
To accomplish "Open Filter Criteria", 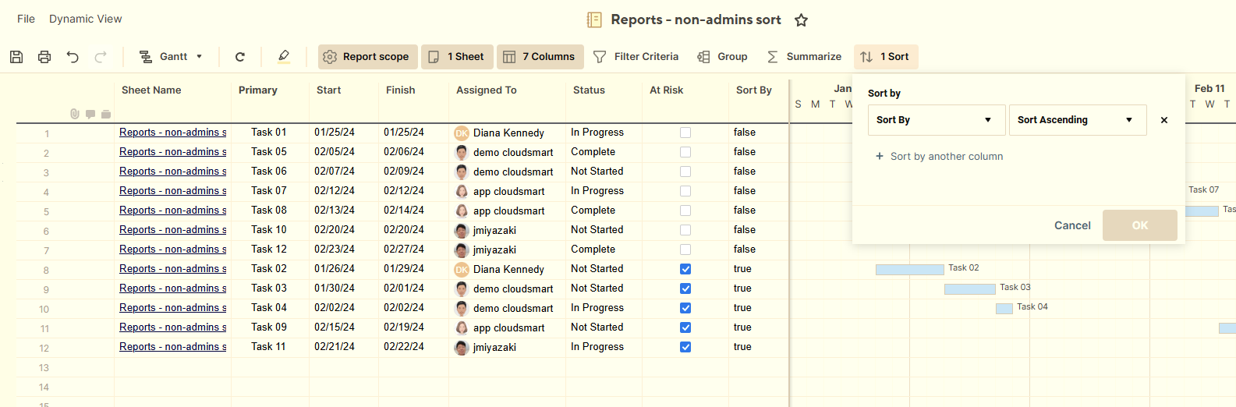I will (636, 57).
